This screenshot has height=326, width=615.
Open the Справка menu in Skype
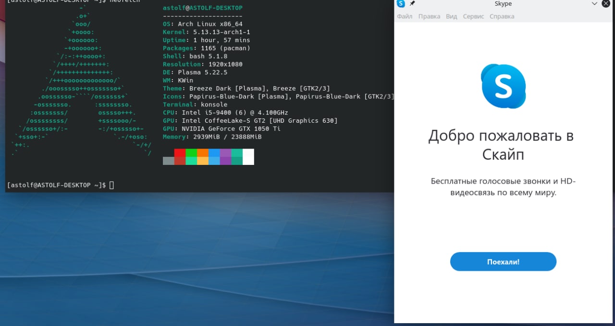[502, 16]
